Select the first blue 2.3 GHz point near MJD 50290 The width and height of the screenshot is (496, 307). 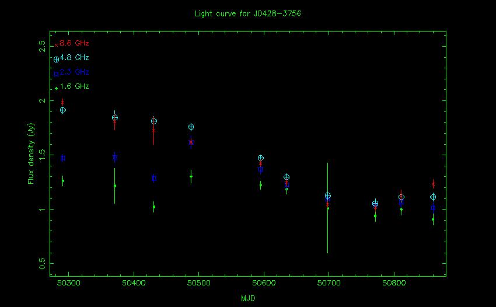click(63, 158)
